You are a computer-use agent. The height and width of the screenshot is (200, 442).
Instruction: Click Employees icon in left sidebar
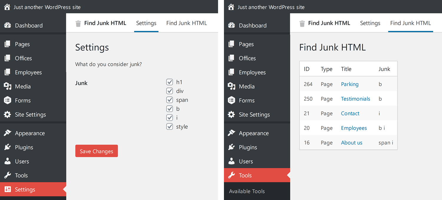[7, 72]
